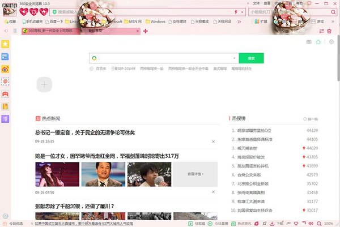Add a site with the gray plus tile
The height and width of the screenshot is (227, 340).
click(x=44, y=84)
